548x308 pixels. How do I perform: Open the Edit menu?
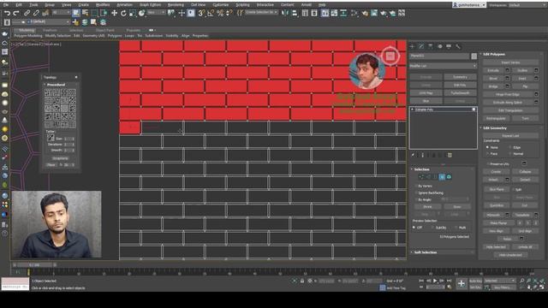(x=19, y=5)
